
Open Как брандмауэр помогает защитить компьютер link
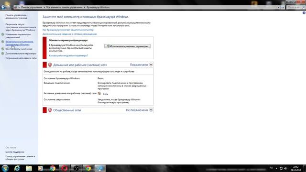(68, 30)
